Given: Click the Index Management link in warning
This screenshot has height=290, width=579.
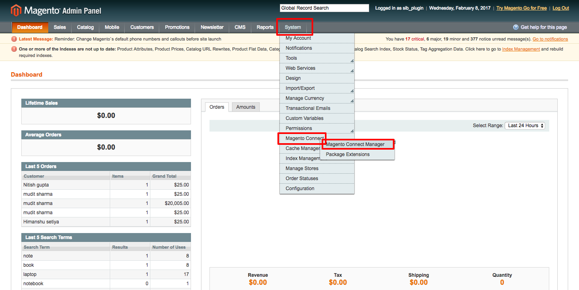Looking at the screenshot, I should pyautogui.click(x=521, y=49).
